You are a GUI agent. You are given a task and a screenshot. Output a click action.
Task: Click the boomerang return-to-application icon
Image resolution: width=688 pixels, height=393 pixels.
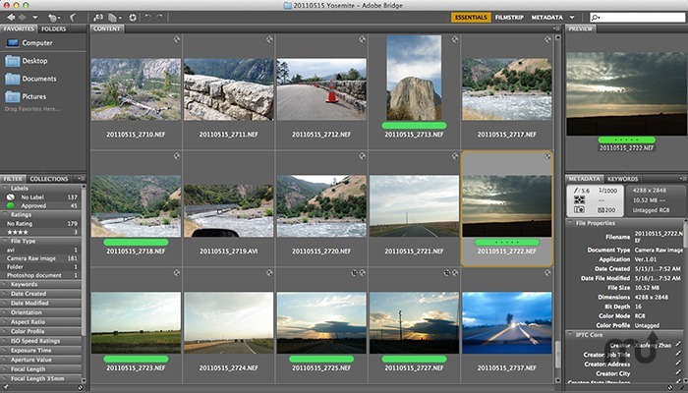point(73,18)
